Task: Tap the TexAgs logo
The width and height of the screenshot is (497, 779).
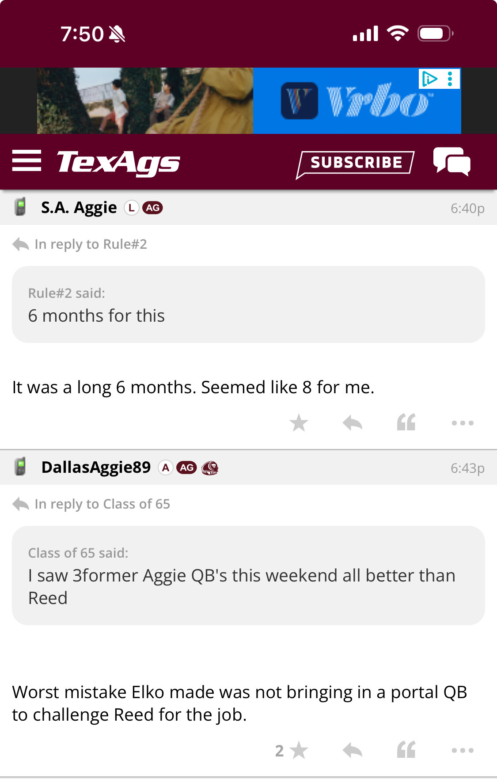Action: 118,162
